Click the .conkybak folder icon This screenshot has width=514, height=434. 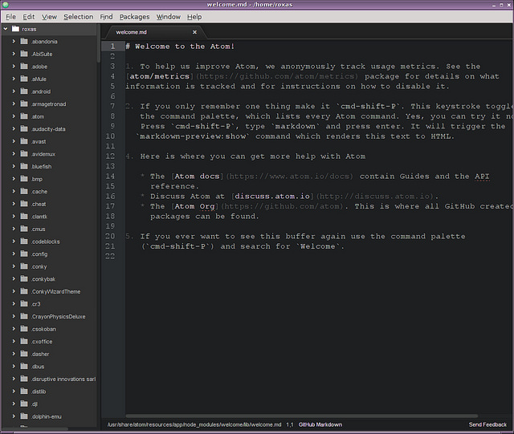pyautogui.click(x=24, y=278)
